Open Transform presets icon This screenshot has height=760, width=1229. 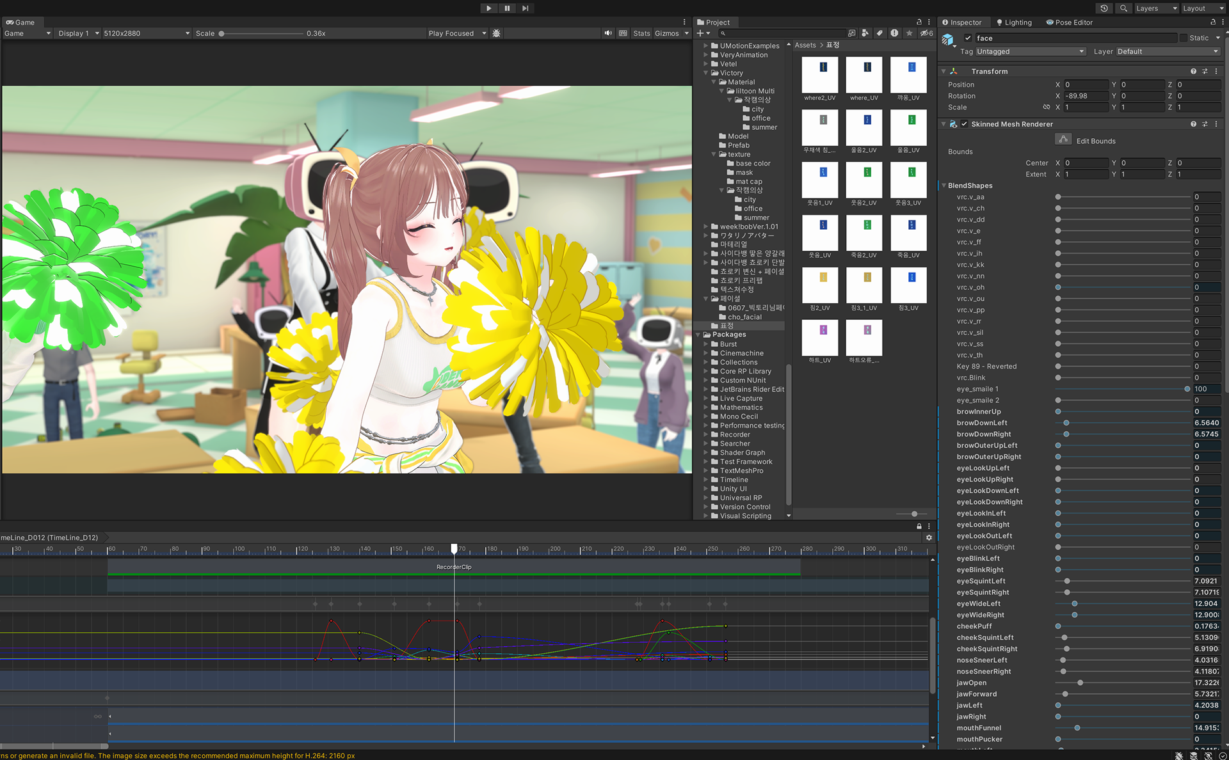click(1205, 72)
